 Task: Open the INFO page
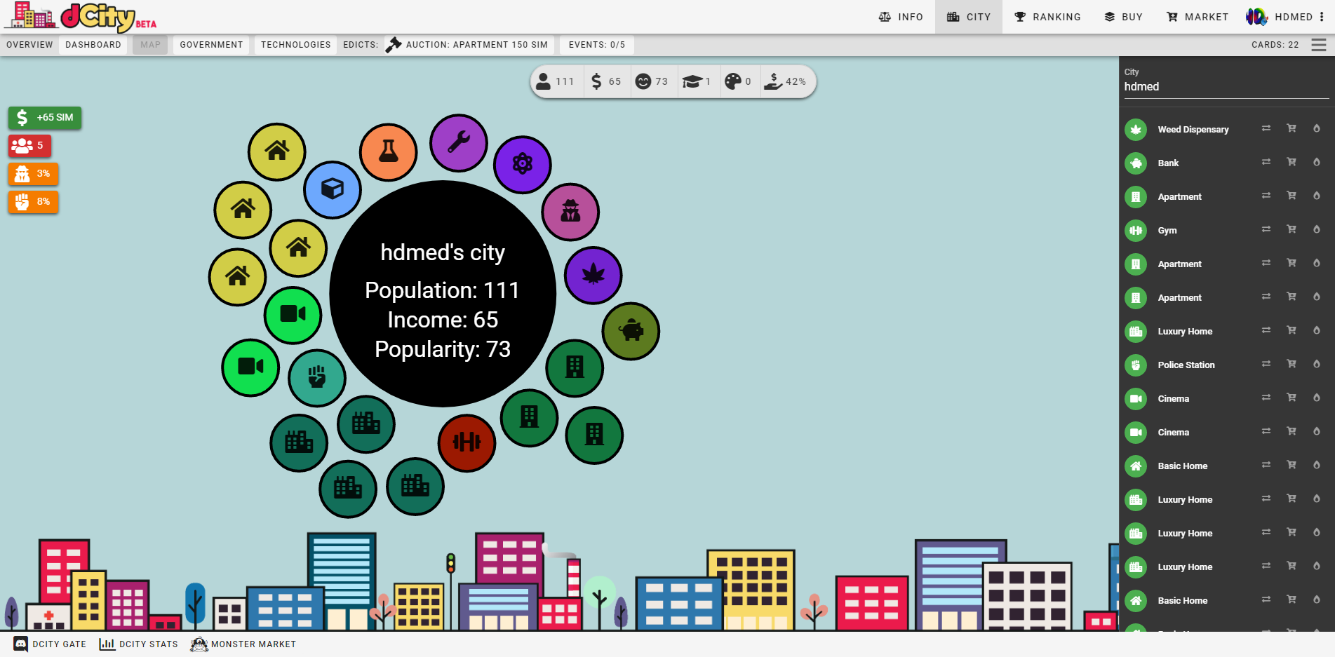(901, 17)
